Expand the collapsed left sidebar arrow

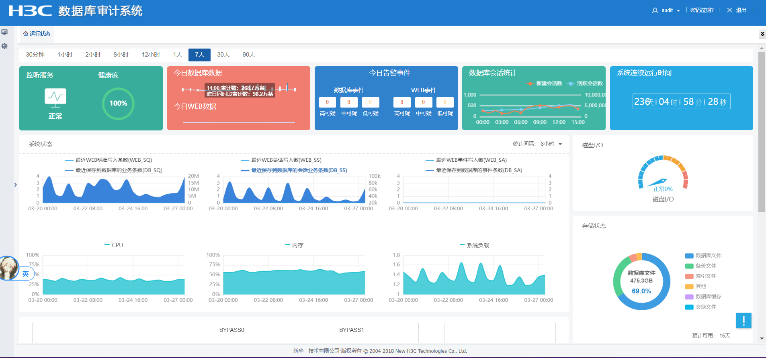click(16, 185)
